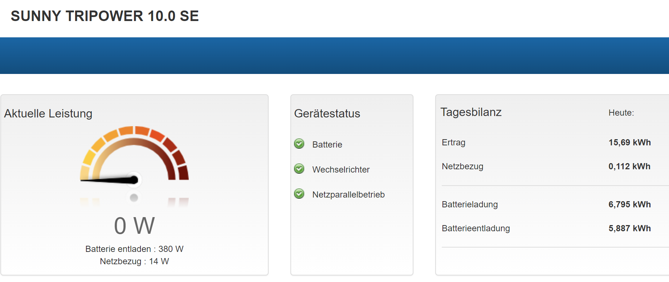
Task: Click the 15,69 kWh yield value
Action: 629,142
